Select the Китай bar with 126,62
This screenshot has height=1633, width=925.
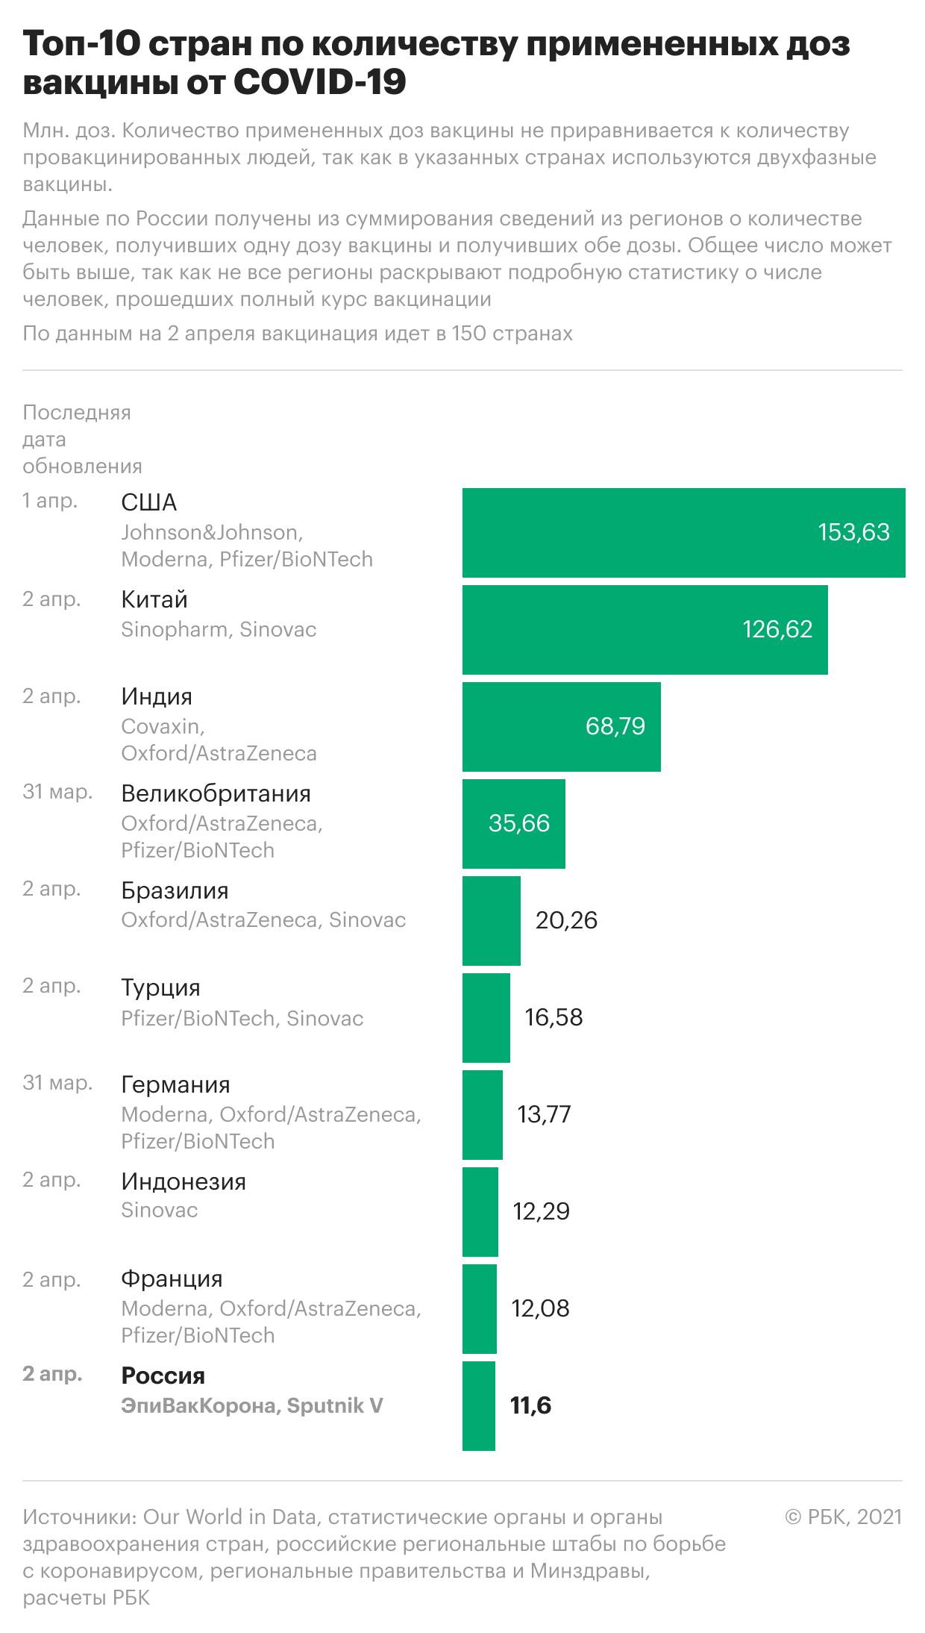[645, 630]
